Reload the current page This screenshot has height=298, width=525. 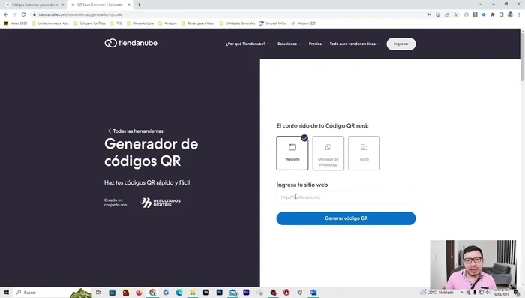pos(23,14)
